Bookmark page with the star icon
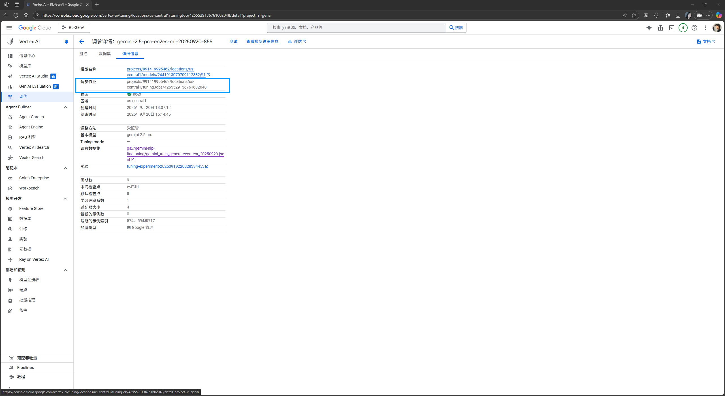This screenshot has width=725, height=396. click(634, 15)
